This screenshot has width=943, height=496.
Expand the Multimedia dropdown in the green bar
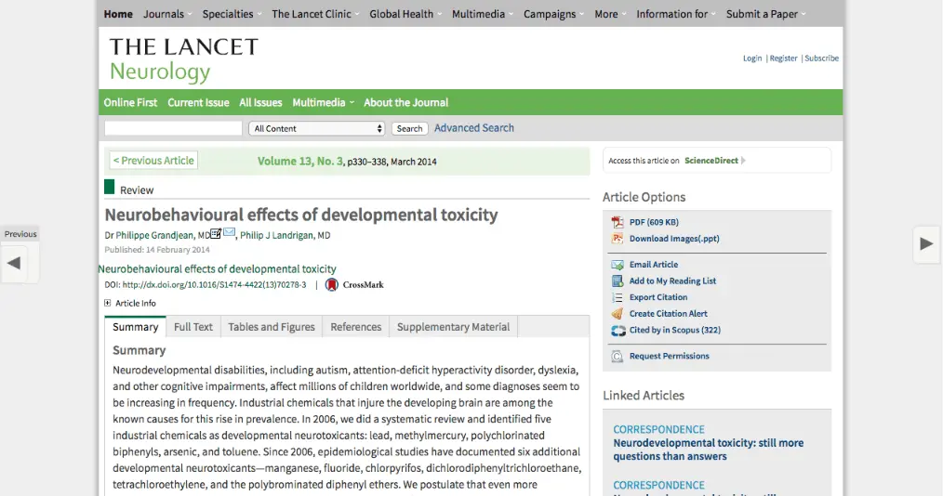tap(320, 102)
